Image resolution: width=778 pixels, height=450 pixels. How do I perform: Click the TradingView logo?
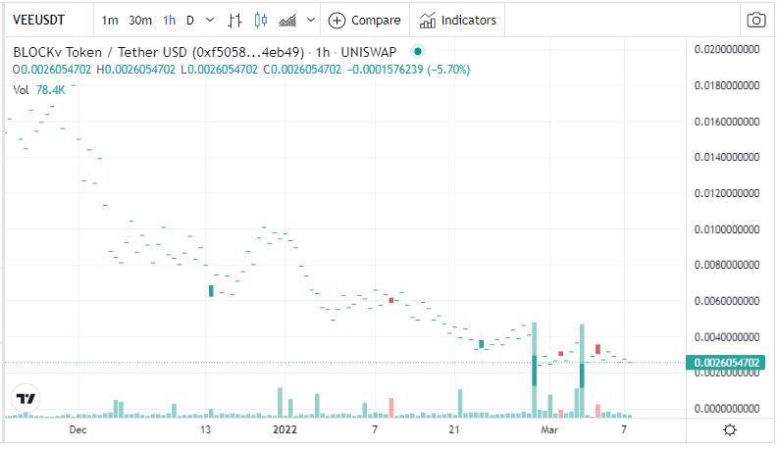coord(26,398)
